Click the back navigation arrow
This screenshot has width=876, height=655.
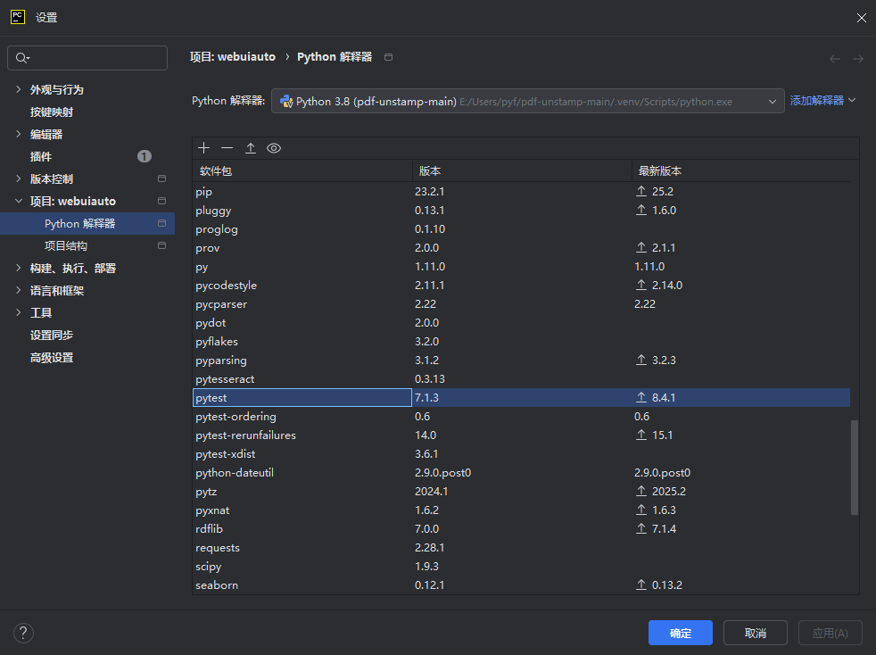click(x=835, y=59)
